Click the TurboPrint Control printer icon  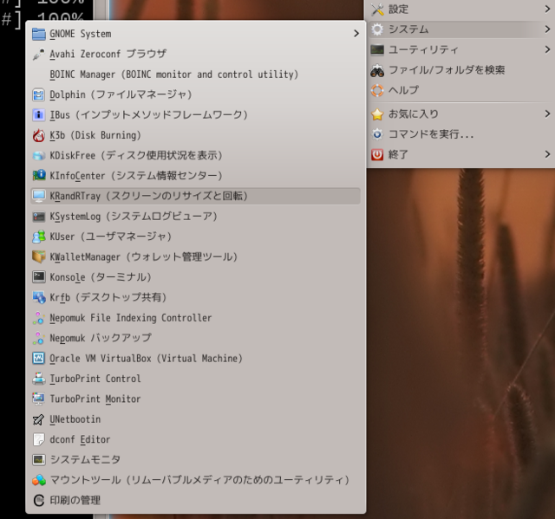(38, 379)
